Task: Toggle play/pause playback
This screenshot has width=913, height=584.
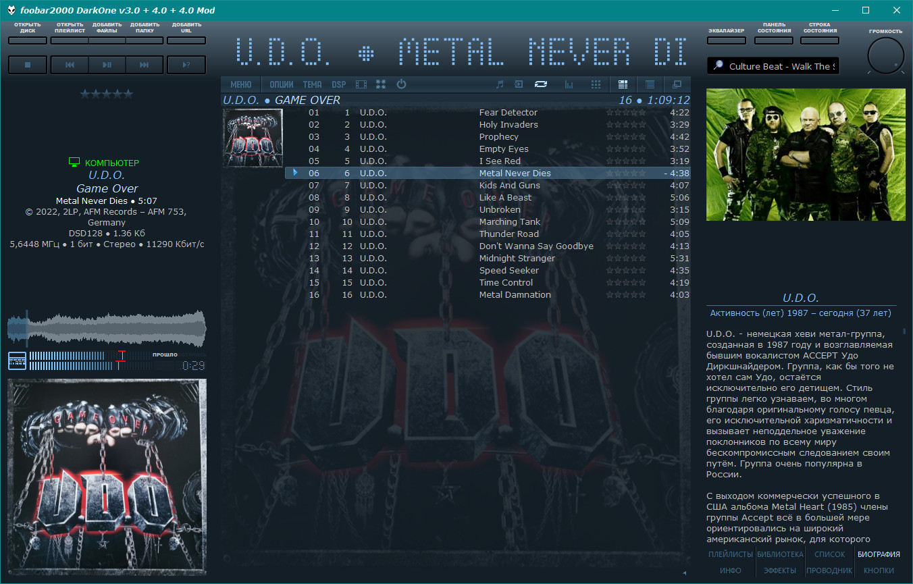Action: tap(107, 65)
